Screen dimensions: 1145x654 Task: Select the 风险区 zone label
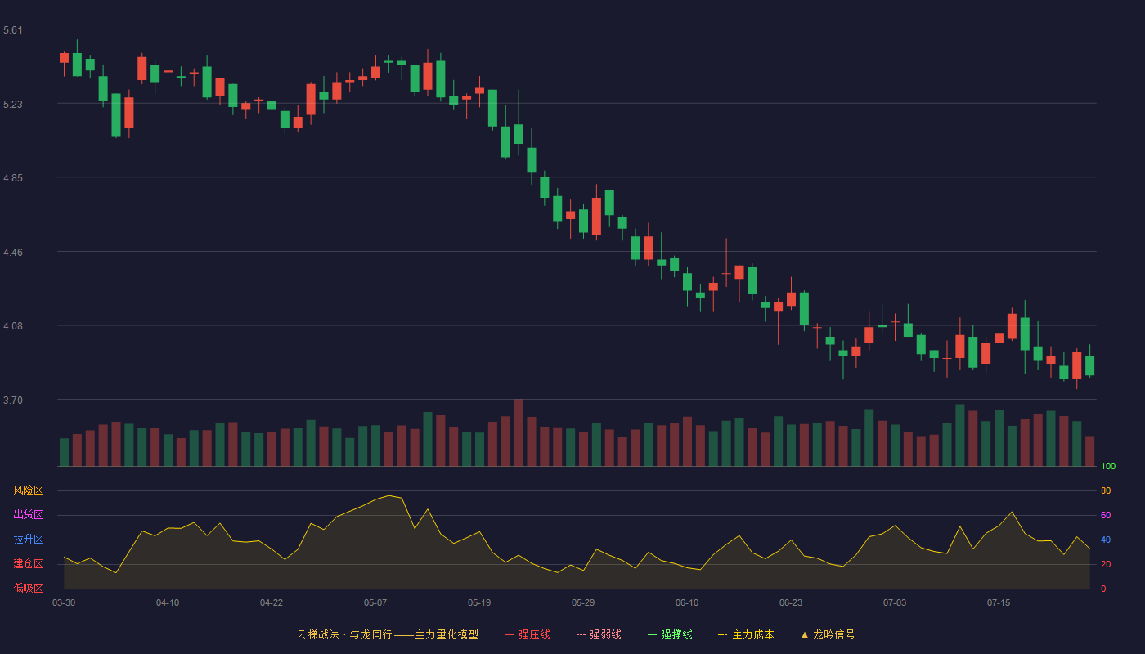28,490
